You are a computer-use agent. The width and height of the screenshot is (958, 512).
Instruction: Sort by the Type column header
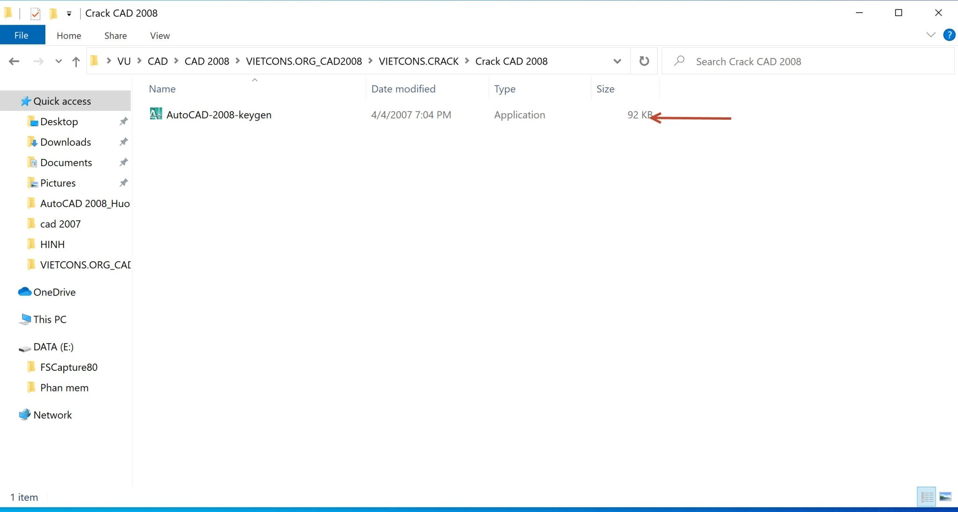(x=505, y=89)
